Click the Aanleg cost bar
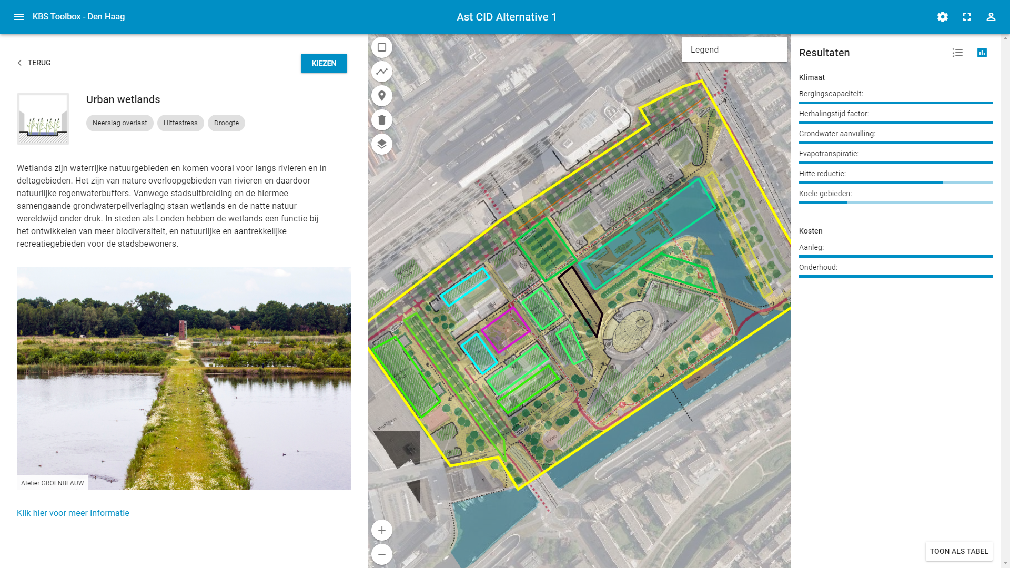The height and width of the screenshot is (568, 1010). (x=896, y=257)
